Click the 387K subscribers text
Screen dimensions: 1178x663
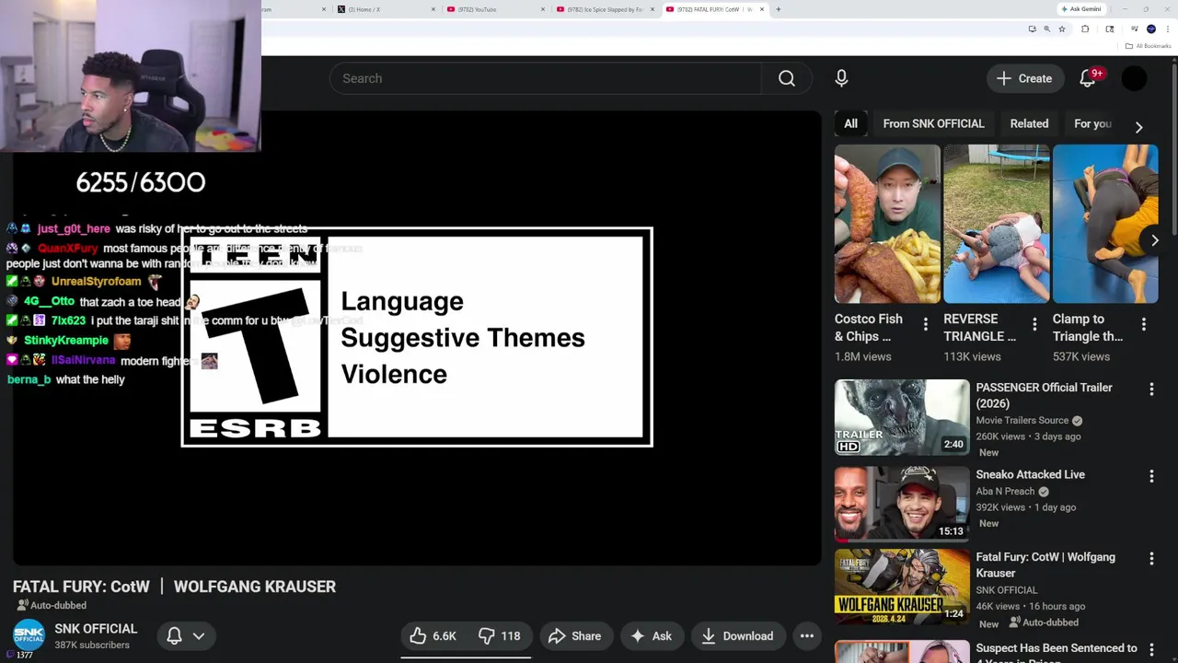[92, 645]
